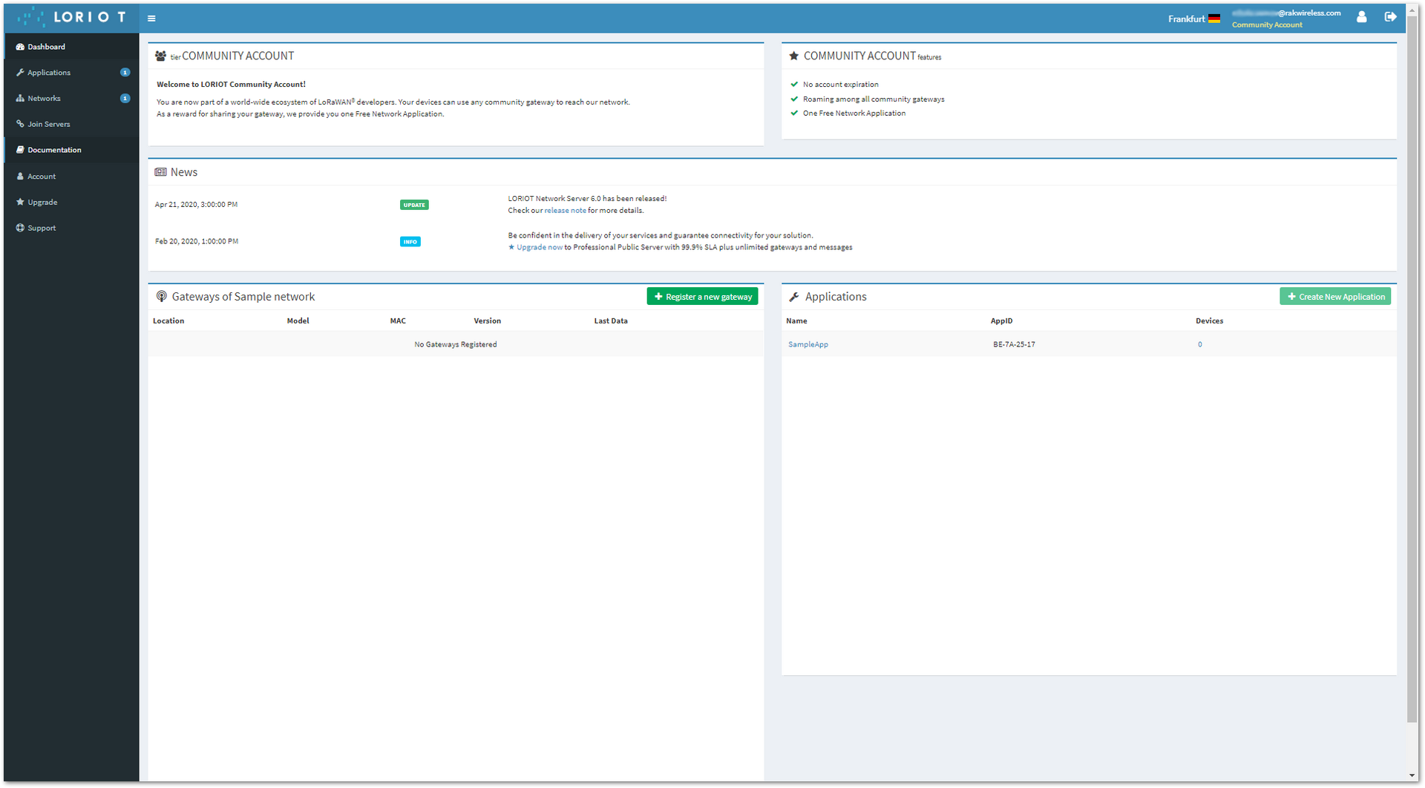Click the logout icon at top right
This screenshot has height=788, width=1425.
[1390, 17]
